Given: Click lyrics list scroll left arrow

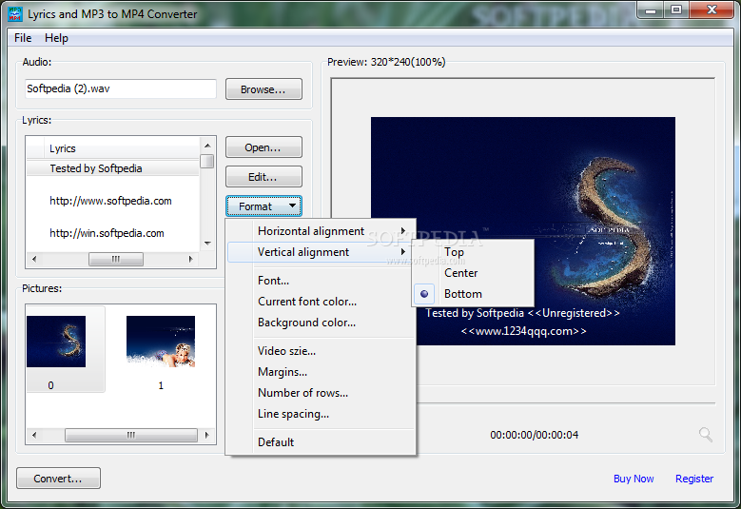Looking at the screenshot, I should 34,259.
